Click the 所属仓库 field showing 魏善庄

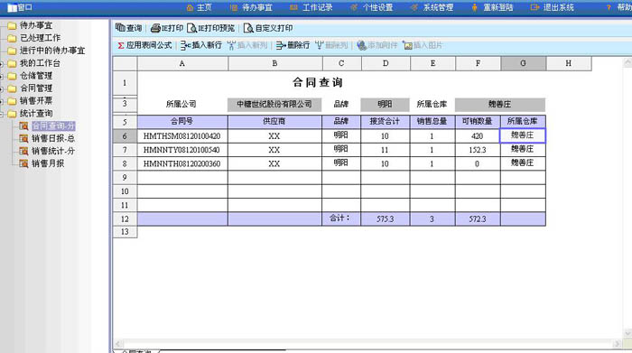pyautogui.click(x=500, y=105)
